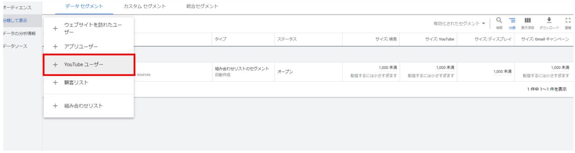This screenshot has height=153, width=575.
Task: Click the plus icon beside YouTube ユーザー
Action: [x=56, y=65]
